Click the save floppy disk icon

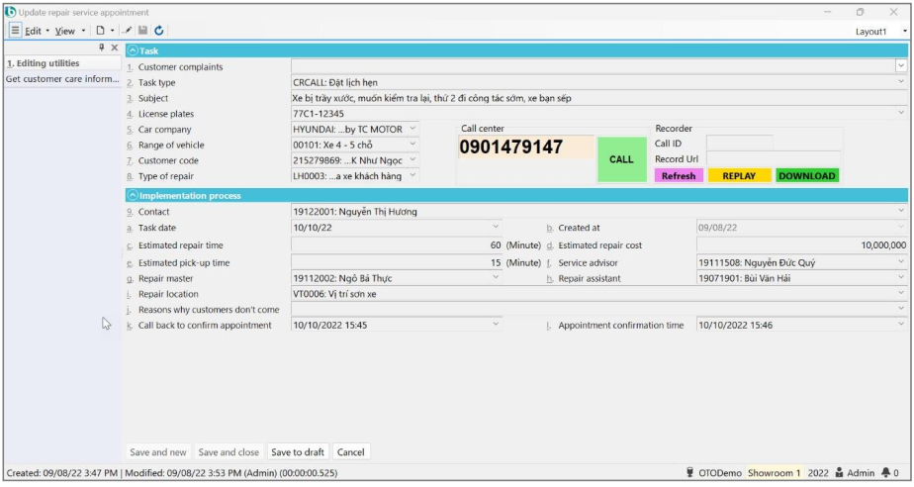(x=142, y=31)
